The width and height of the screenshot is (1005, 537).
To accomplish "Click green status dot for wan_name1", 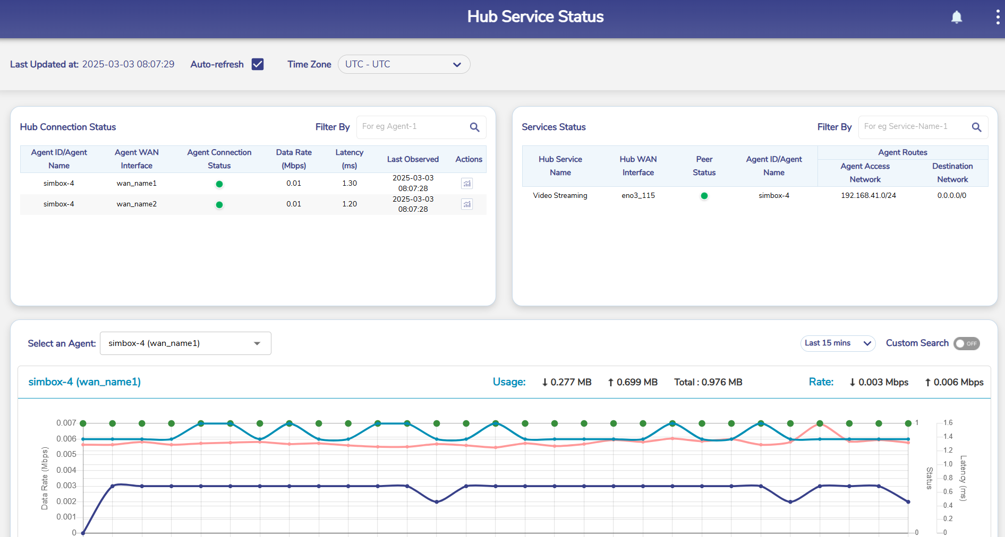I will 219,184.
